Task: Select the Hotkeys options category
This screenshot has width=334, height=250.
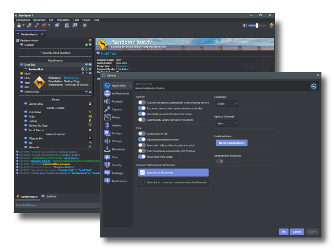Action: tap(117, 133)
